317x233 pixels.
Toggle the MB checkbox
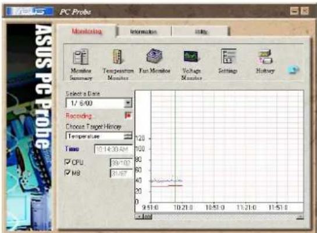67,173
